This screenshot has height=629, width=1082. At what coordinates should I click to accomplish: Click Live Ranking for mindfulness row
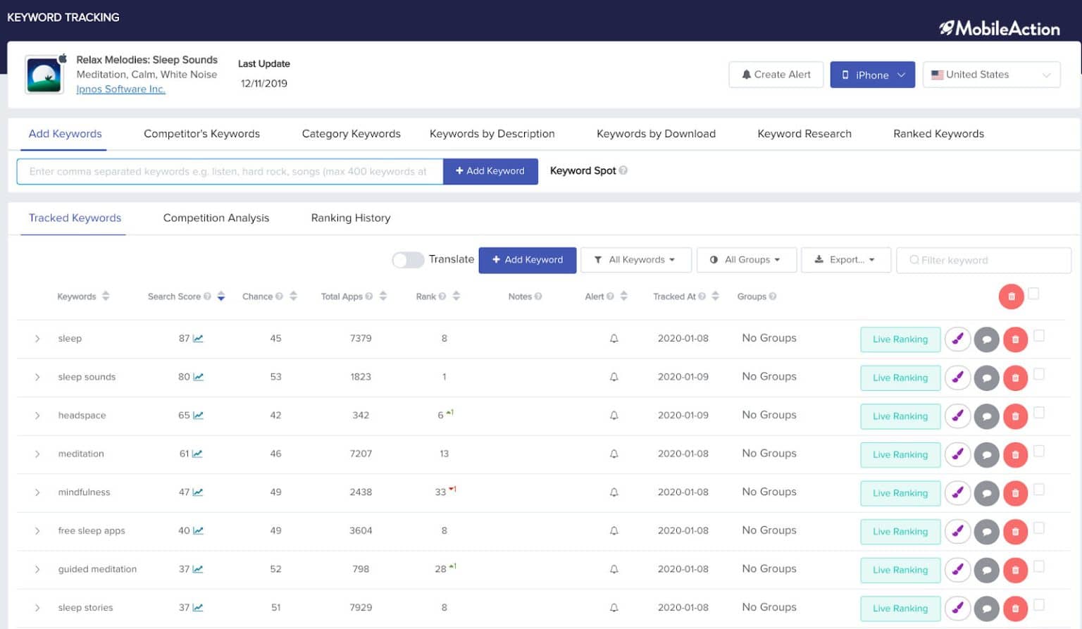(900, 493)
